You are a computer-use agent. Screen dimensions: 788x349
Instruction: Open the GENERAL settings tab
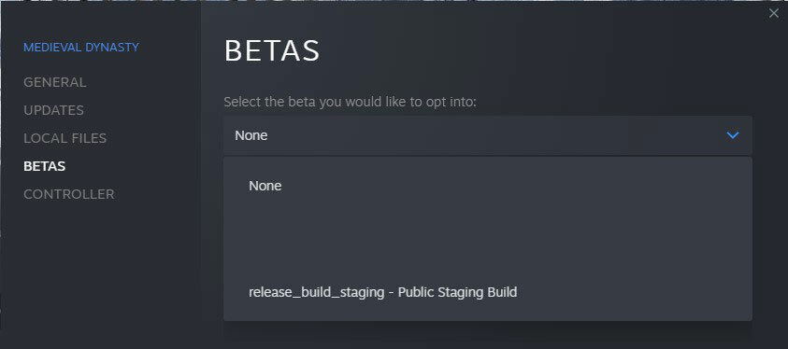[x=55, y=82]
